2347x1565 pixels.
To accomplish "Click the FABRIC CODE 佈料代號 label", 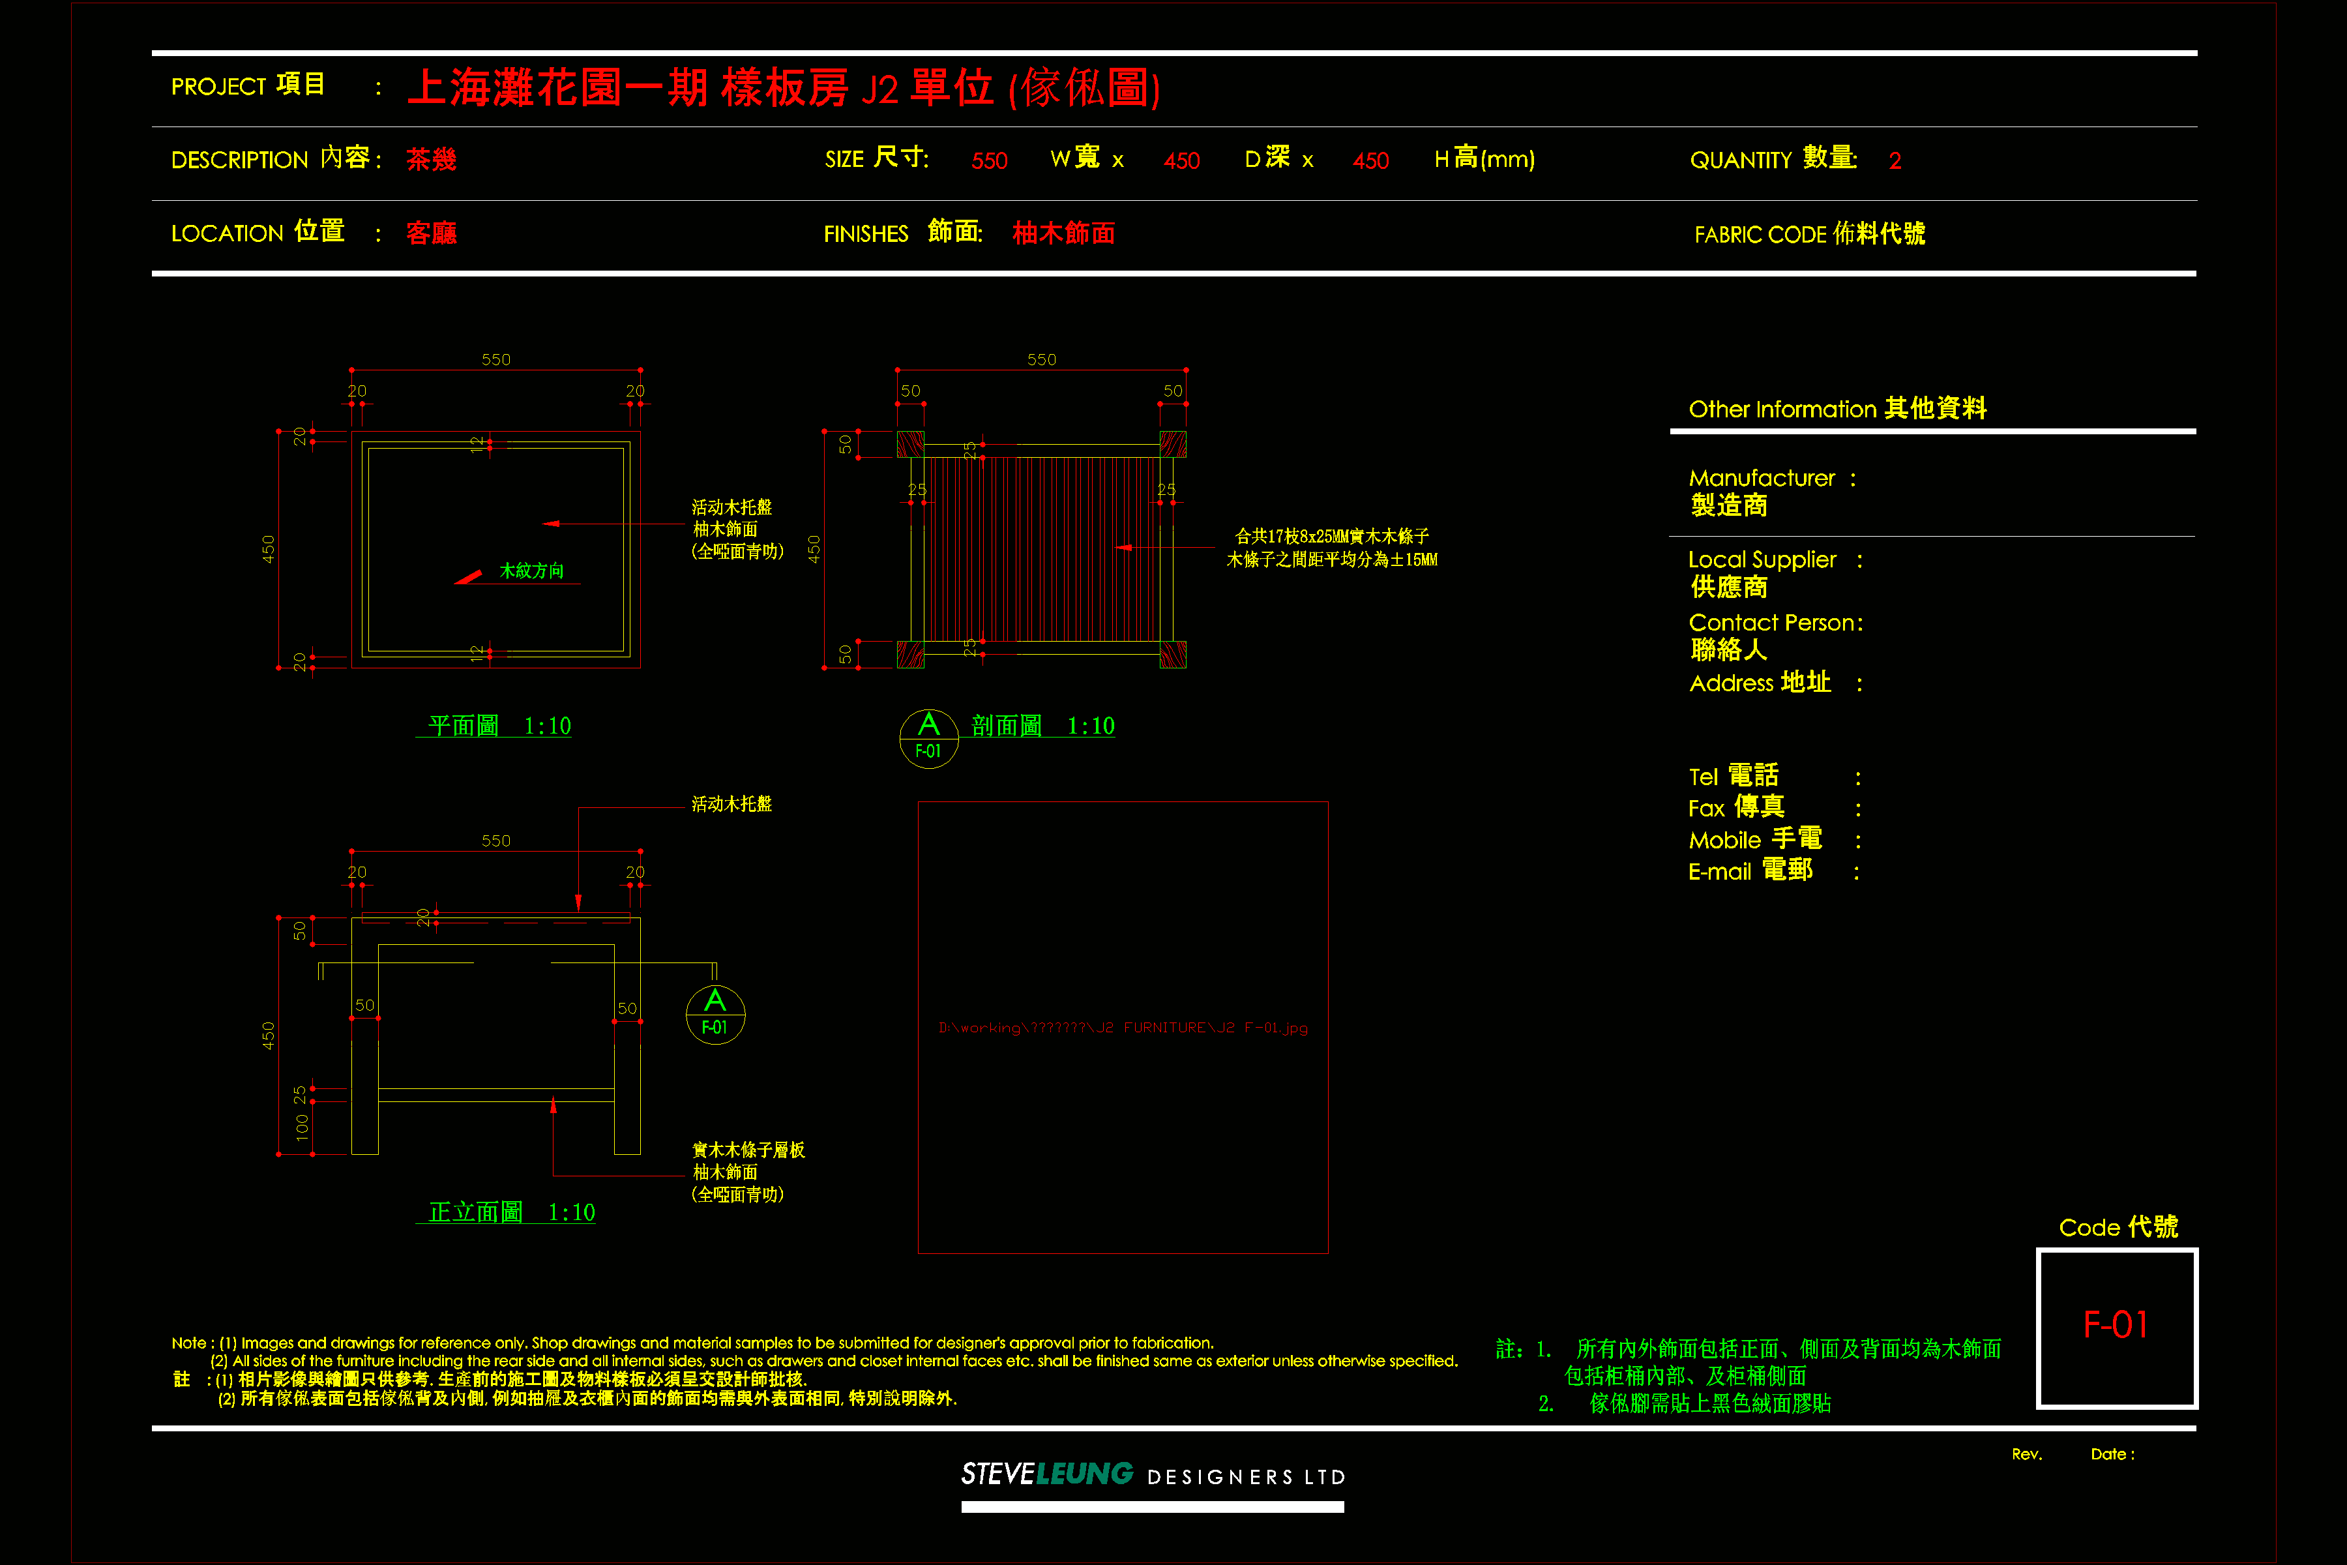I will (1809, 233).
